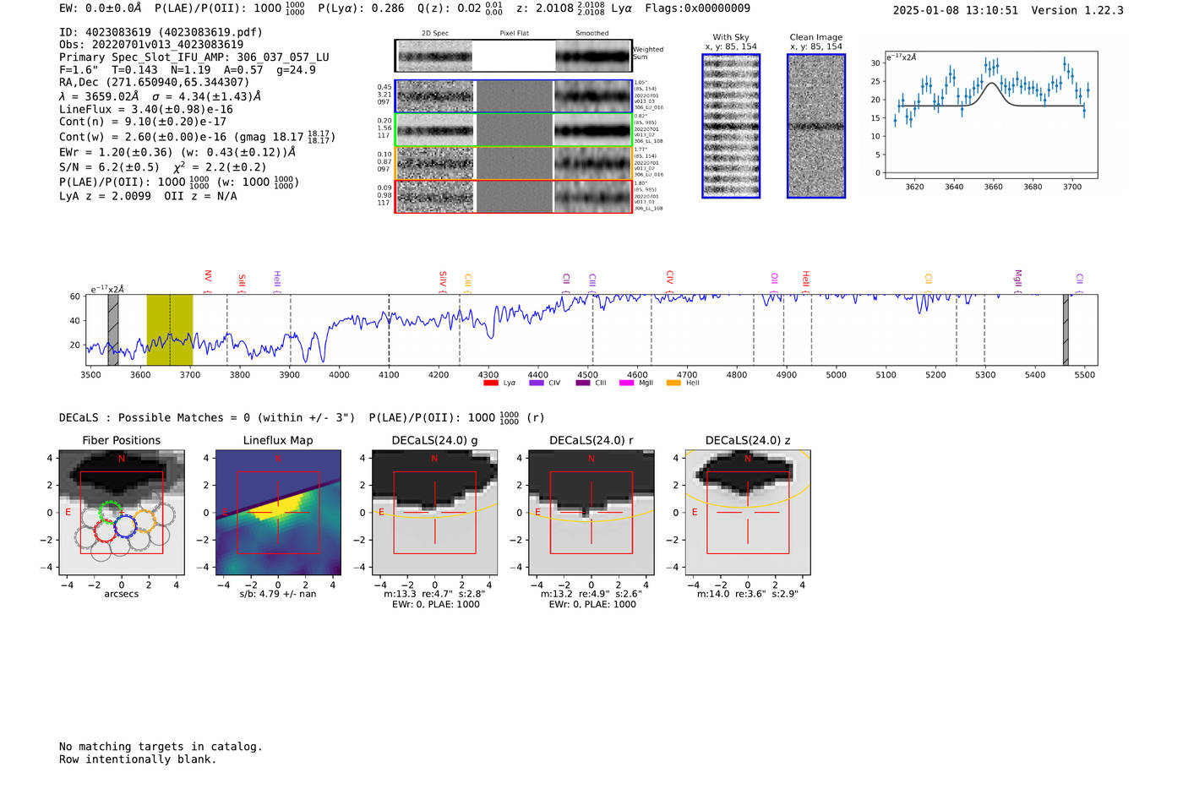Click the m:13.3 re:4.7" s:2.8" caption
Screen dimensions: 1183x805
tap(434, 594)
